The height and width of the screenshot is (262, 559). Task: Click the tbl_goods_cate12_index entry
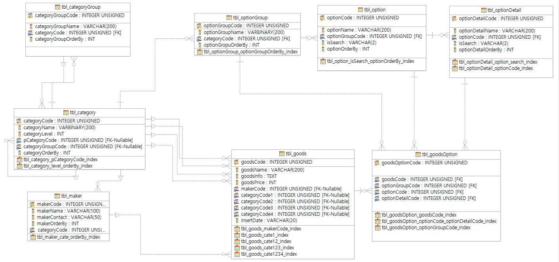pyautogui.click(x=266, y=241)
